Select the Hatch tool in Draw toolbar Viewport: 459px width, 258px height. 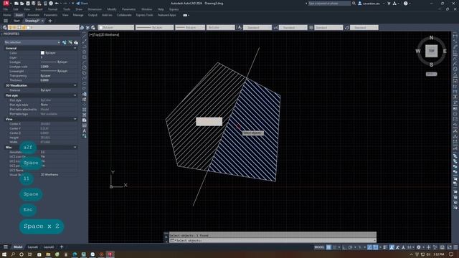click(x=85, y=110)
